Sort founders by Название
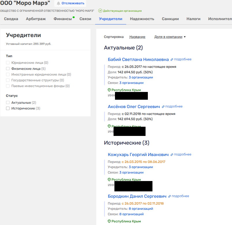This screenshot has height=225, width=232. [137, 37]
